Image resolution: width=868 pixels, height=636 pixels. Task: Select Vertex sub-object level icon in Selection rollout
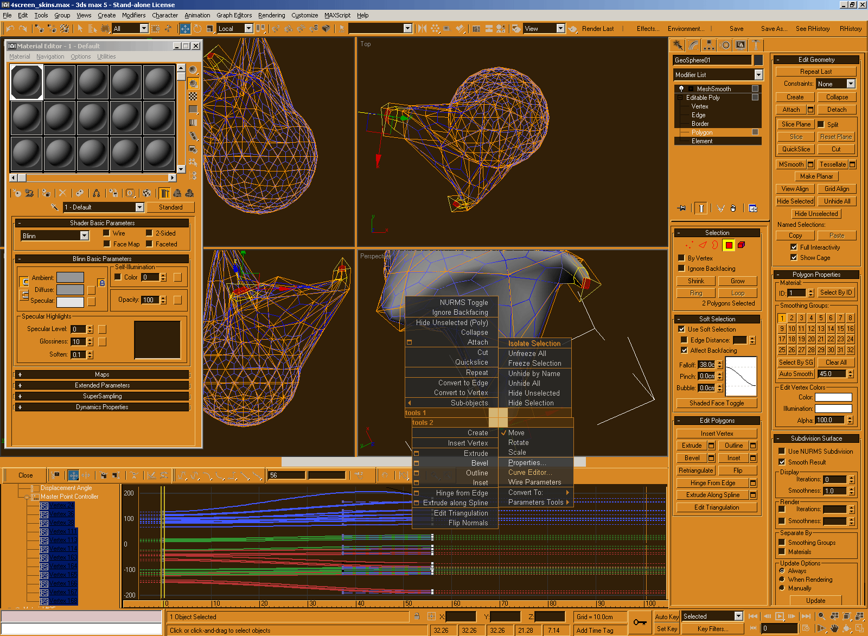click(x=689, y=245)
